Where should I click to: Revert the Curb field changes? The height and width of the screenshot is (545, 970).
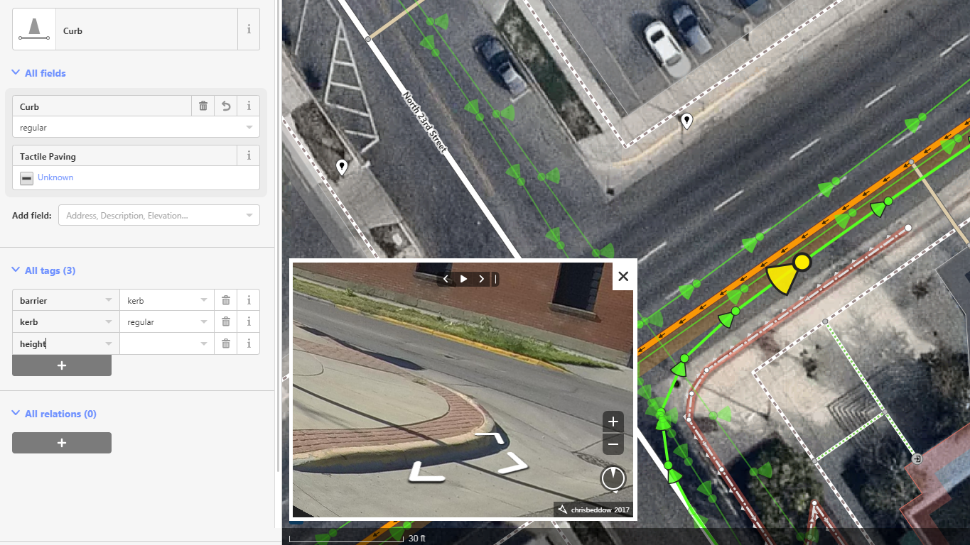(x=226, y=106)
